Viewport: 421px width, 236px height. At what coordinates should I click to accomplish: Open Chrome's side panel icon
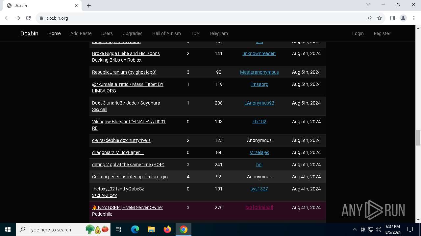pos(392,18)
